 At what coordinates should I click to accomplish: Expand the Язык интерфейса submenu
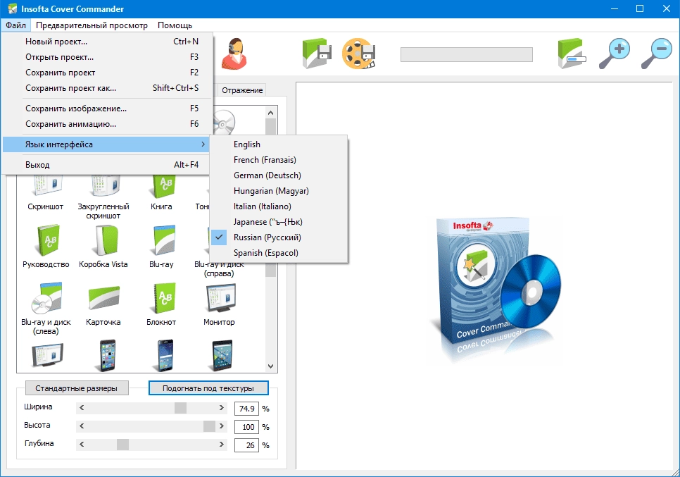tap(107, 144)
